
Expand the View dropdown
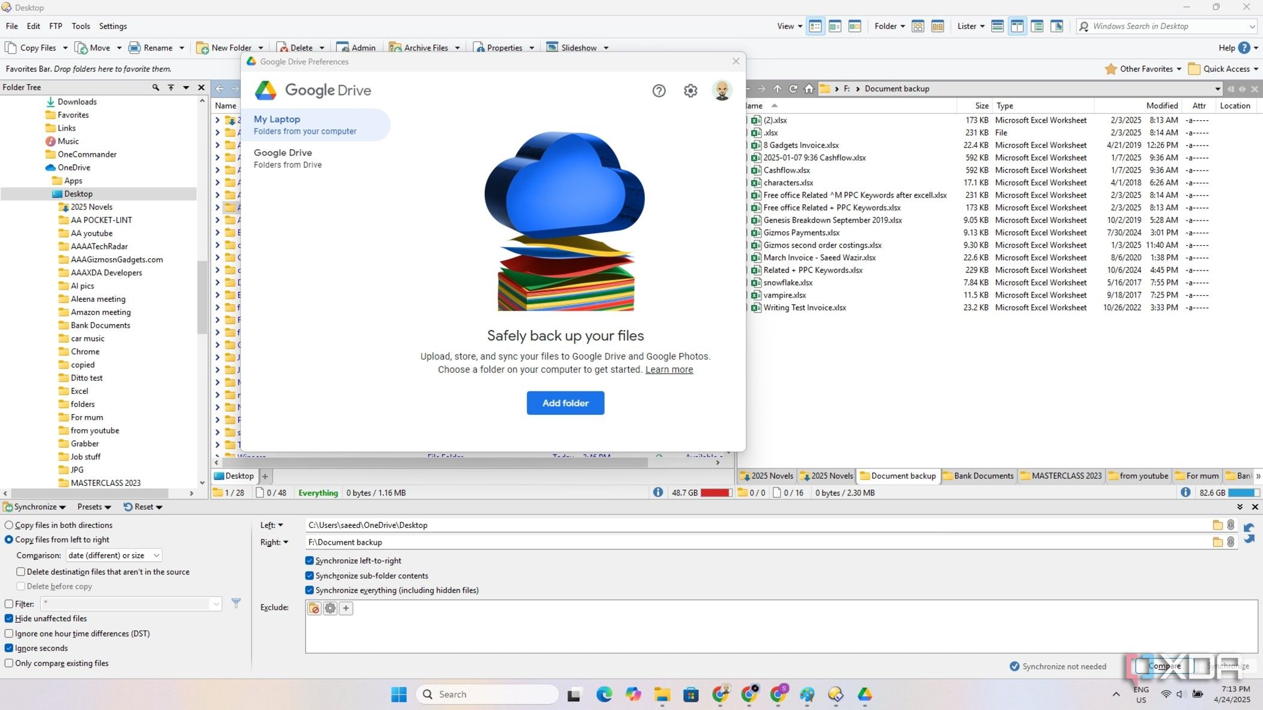tap(790, 26)
